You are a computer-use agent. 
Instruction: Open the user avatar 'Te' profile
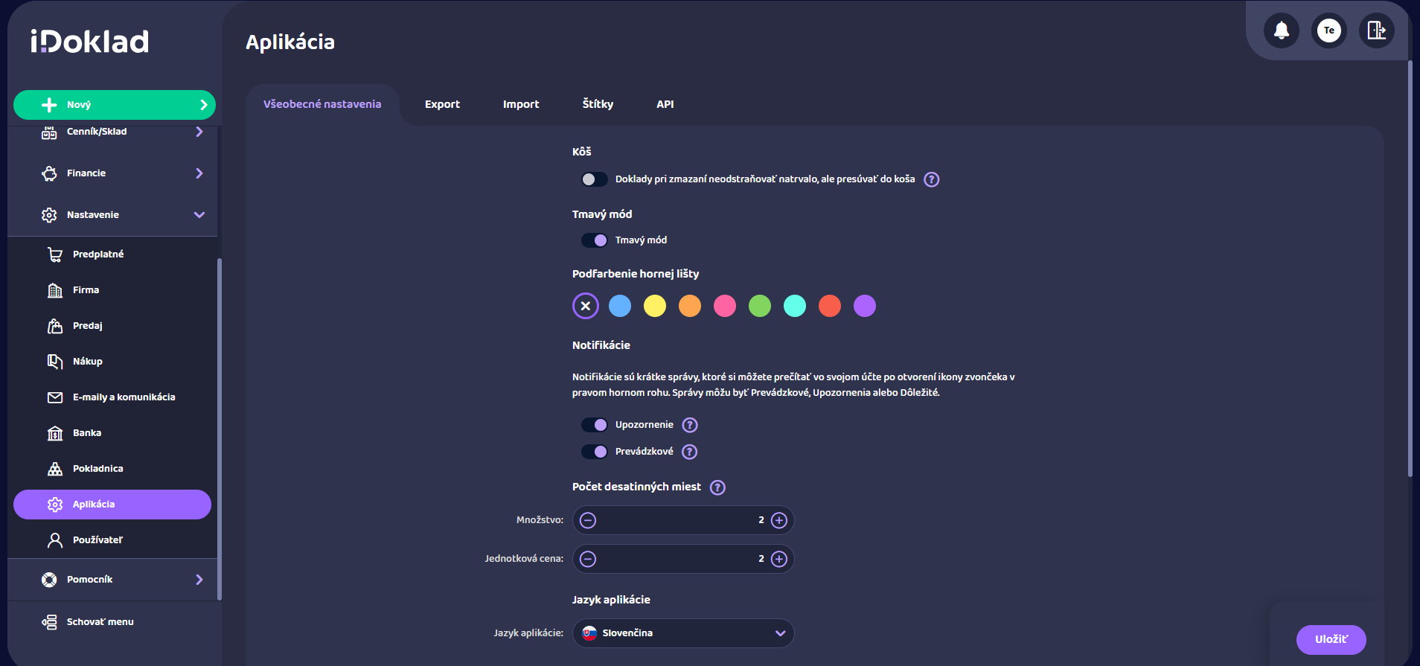tap(1328, 31)
